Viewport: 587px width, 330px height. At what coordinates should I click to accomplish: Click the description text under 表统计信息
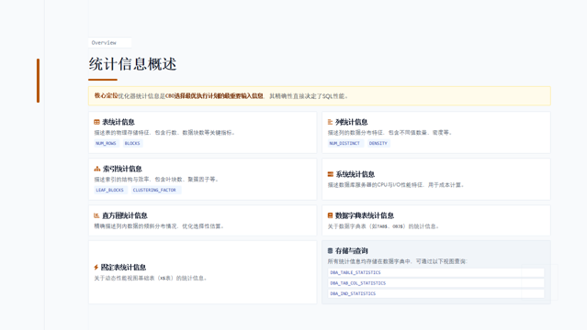pos(165,133)
